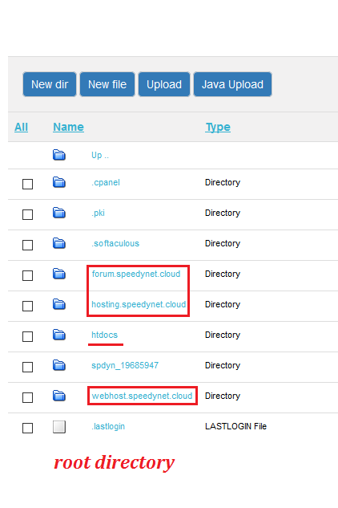Click the .cpanel folder icon
The image size is (338, 508).
(58, 182)
